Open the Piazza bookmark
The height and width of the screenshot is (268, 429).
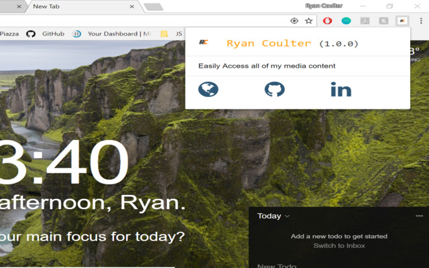tap(9, 34)
